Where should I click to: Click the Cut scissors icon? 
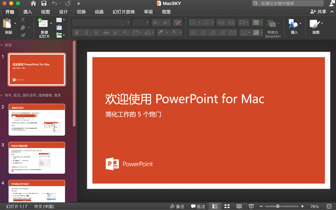click(x=23, y=20)
